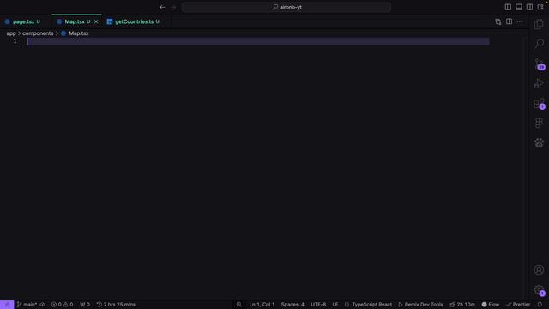Open the Extensions view
The width and height of the screenshot is (549, 309).
(x=540, y=104)
